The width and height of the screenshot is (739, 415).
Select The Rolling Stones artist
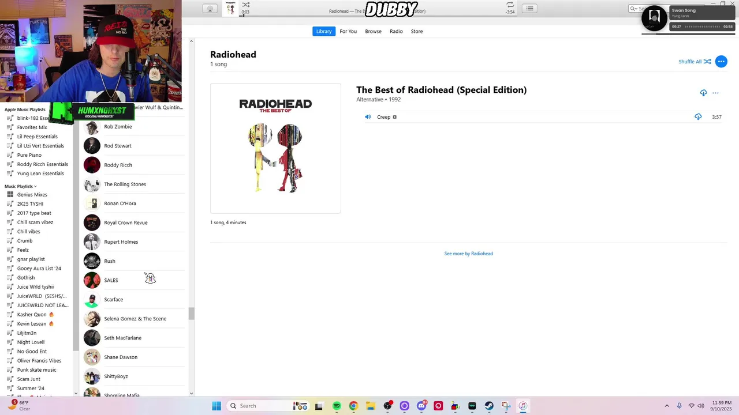pyautogui.click(x=134, y=184)
